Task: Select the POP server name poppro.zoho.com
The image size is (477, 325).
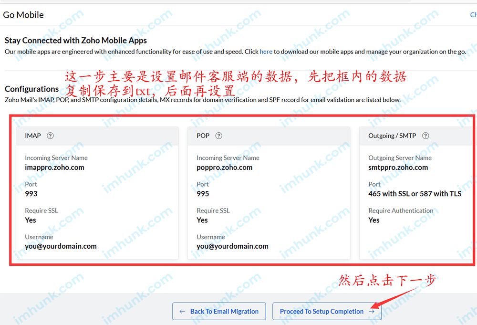Action: (225, 168)
